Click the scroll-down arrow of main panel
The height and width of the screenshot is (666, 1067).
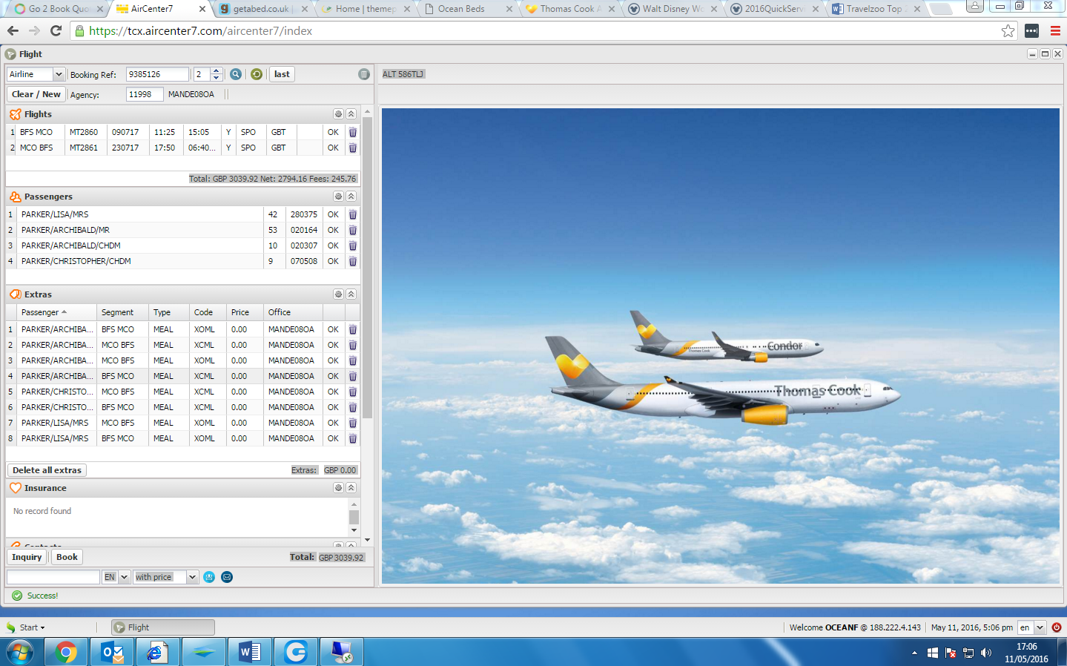[x=368, y=540]
